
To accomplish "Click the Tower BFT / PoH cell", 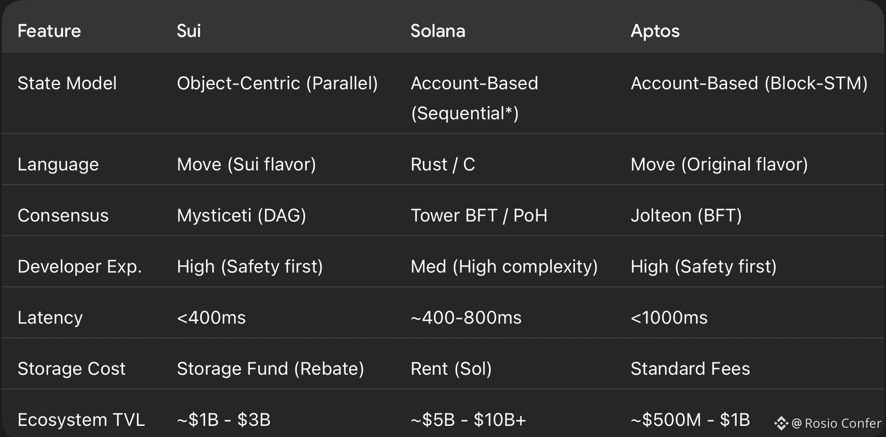I will point(478,216).
